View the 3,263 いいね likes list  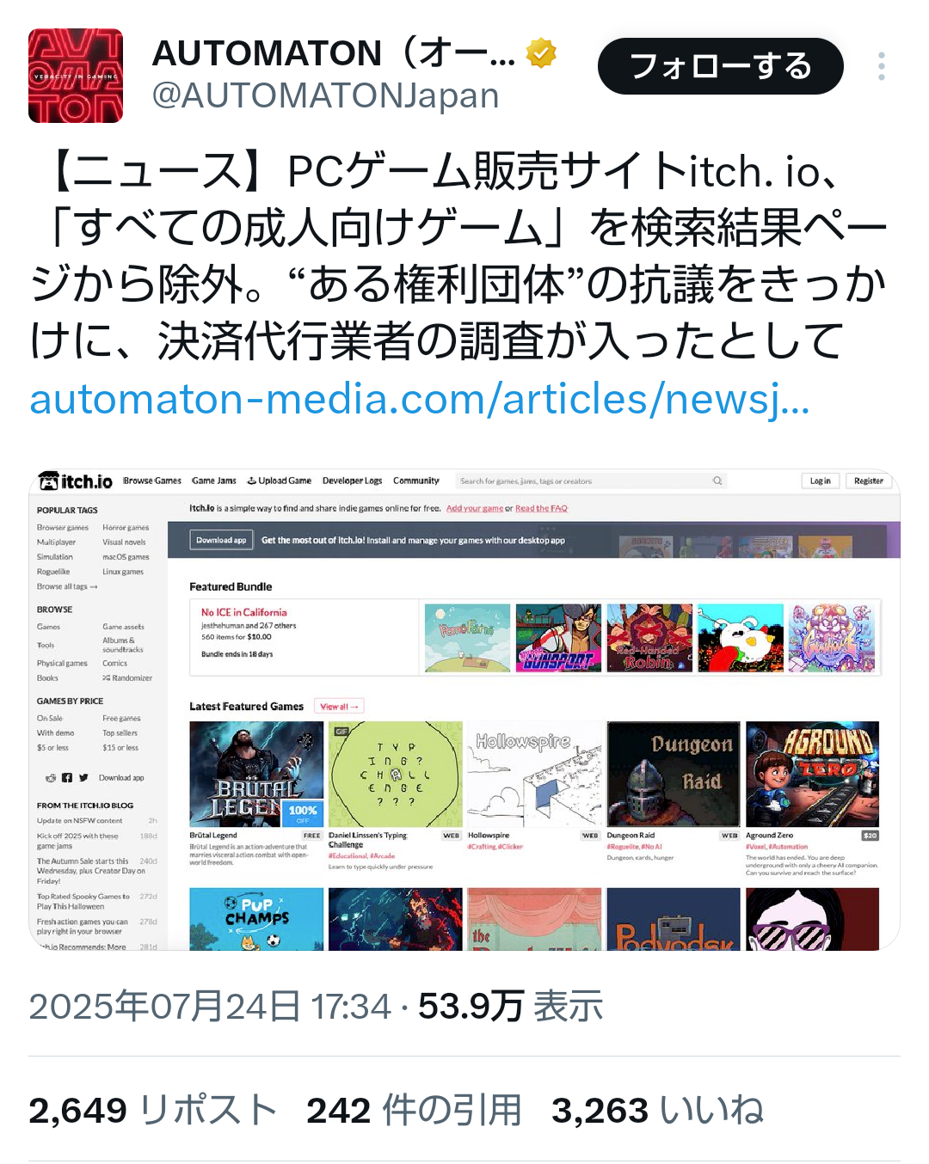(x=658, y=1110)
